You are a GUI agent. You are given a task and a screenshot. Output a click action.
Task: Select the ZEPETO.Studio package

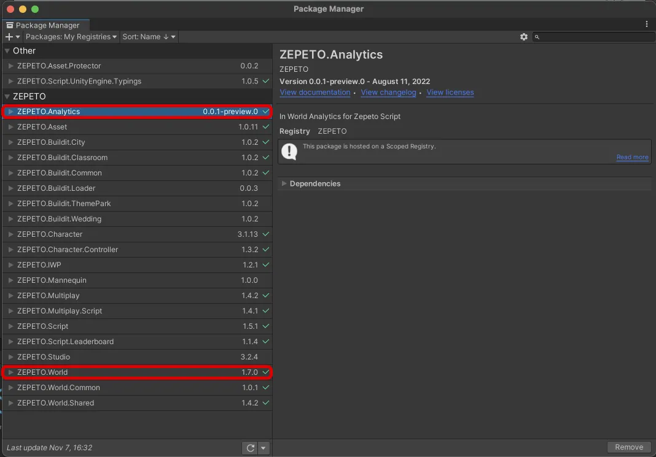point(137,357)
